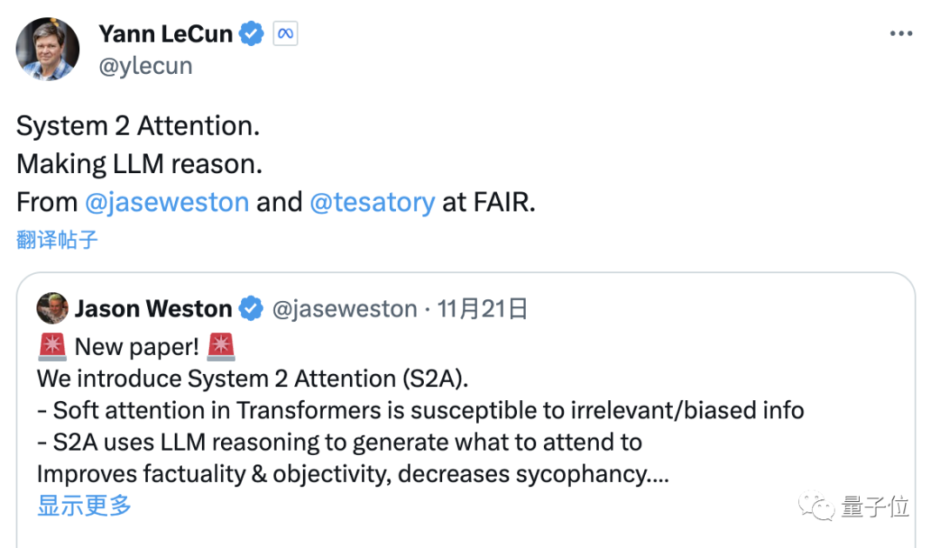Click the second red siren emoji
The width and height of the screenshot is (940, 548).
220,347
